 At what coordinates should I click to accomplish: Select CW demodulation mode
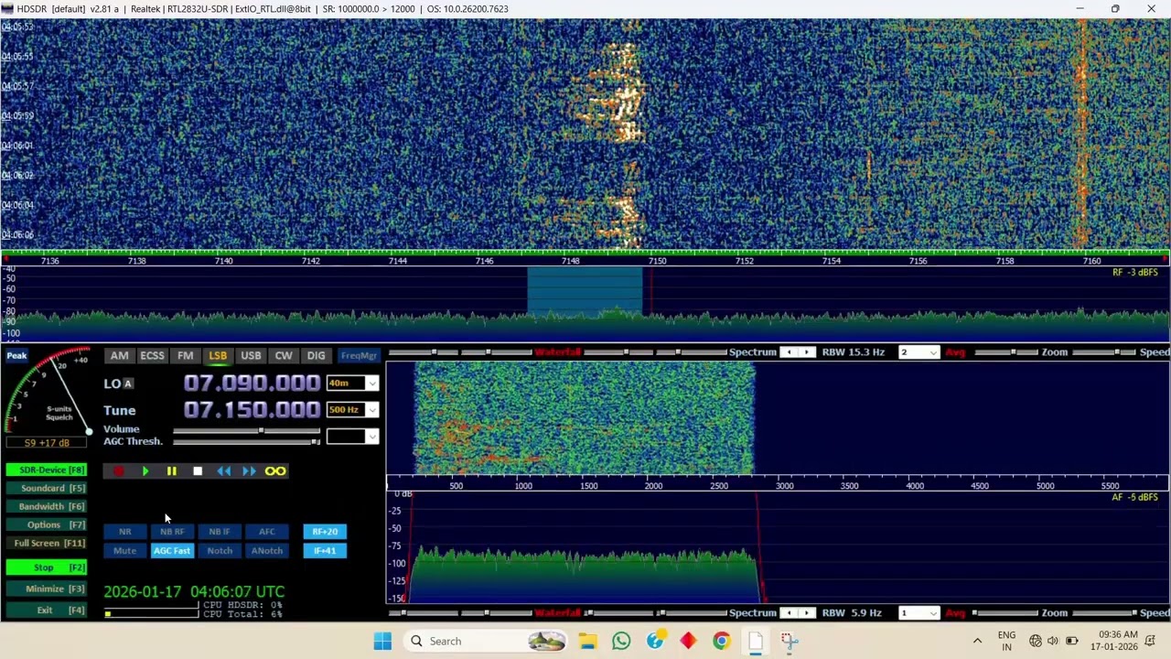284,356
